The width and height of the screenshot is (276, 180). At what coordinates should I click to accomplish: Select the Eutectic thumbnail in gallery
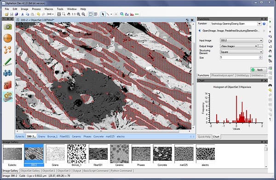click(12, 155)
